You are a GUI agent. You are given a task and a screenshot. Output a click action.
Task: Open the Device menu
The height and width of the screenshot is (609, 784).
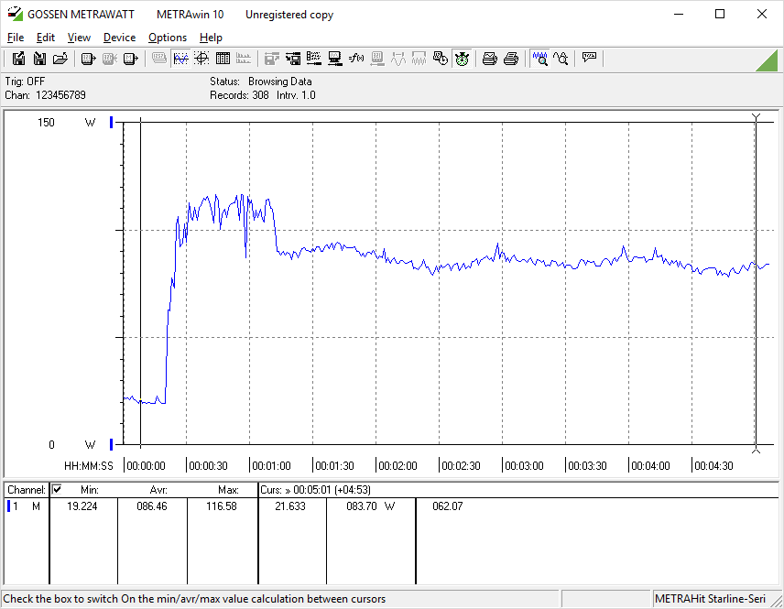(x=119, y=38)
